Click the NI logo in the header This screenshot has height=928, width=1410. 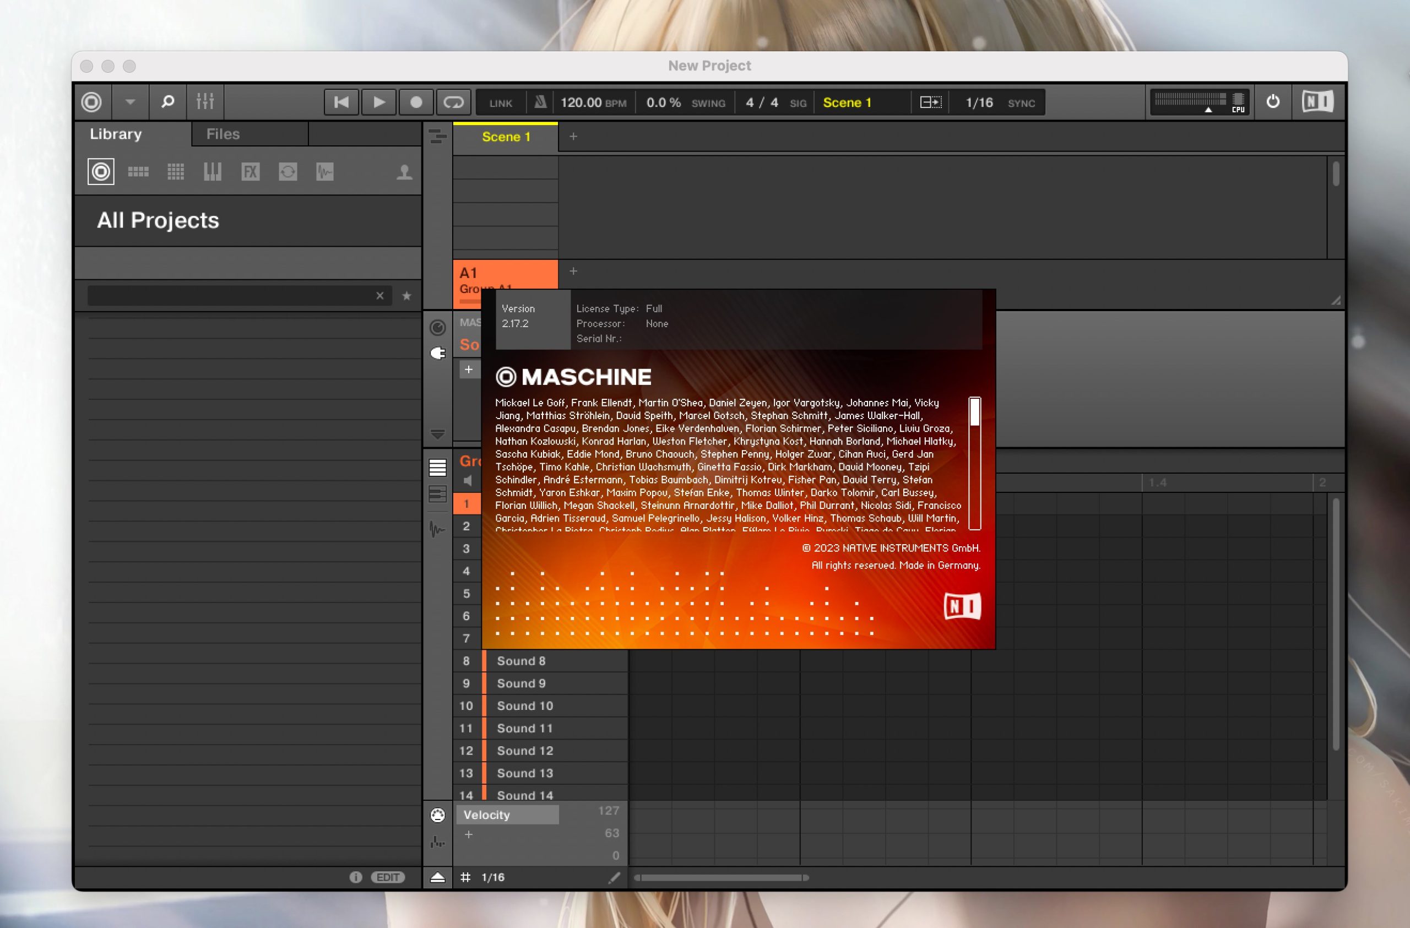coord(1317,102)
